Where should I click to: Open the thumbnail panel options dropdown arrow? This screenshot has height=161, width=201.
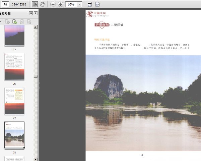[1, 22]
